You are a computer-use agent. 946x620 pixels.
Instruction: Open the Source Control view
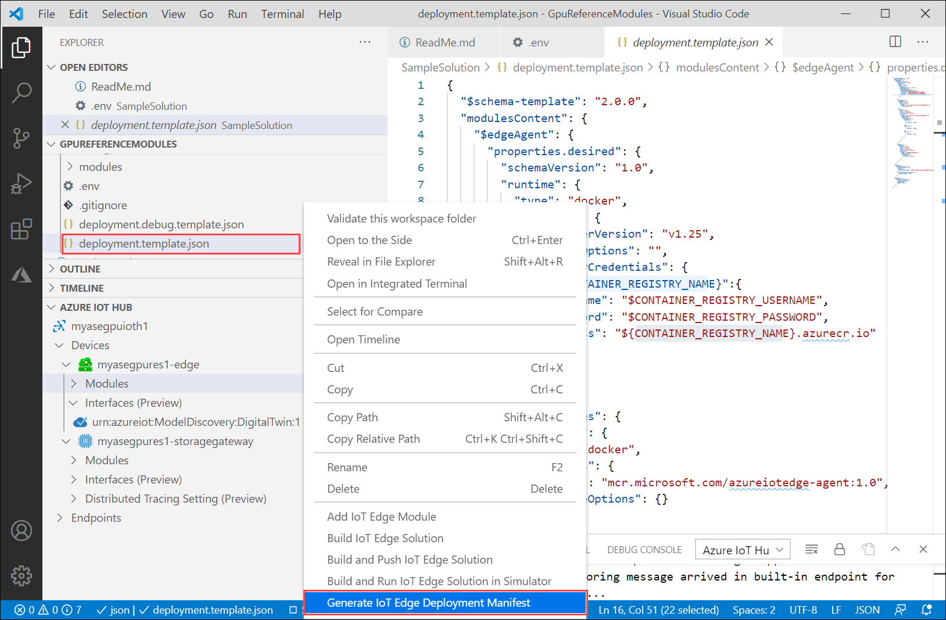[21, 138]
